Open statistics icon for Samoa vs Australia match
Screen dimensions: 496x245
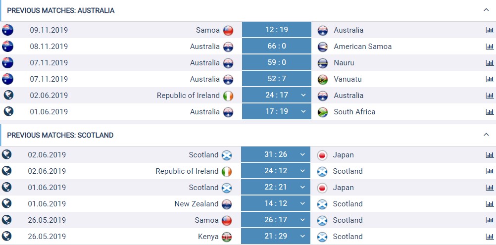click(490, 30)
